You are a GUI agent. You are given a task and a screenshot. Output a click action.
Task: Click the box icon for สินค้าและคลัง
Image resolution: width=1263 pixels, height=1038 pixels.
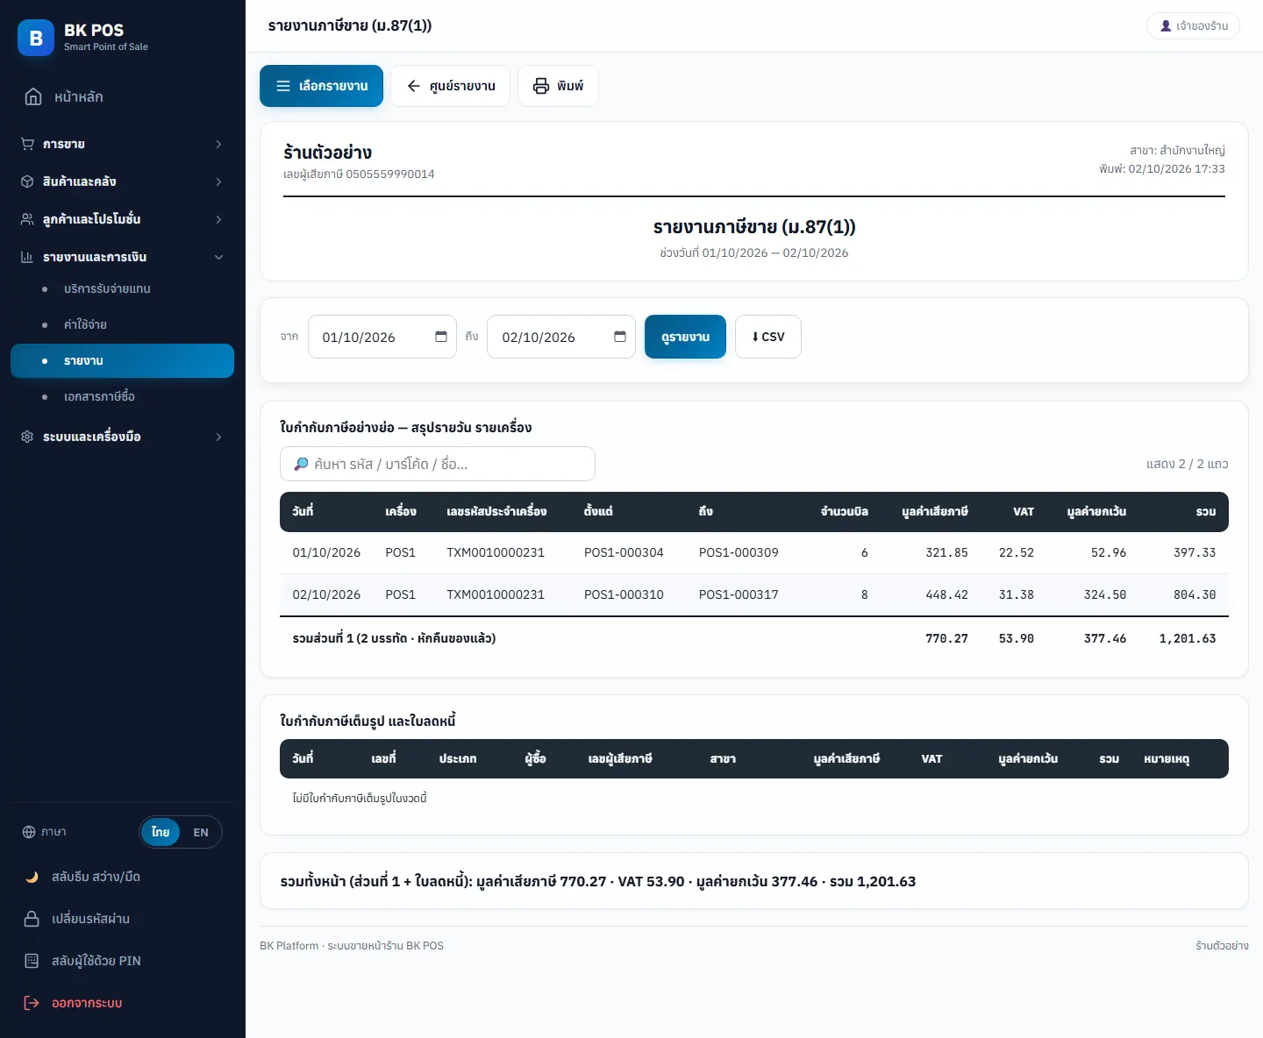[27, 181]
